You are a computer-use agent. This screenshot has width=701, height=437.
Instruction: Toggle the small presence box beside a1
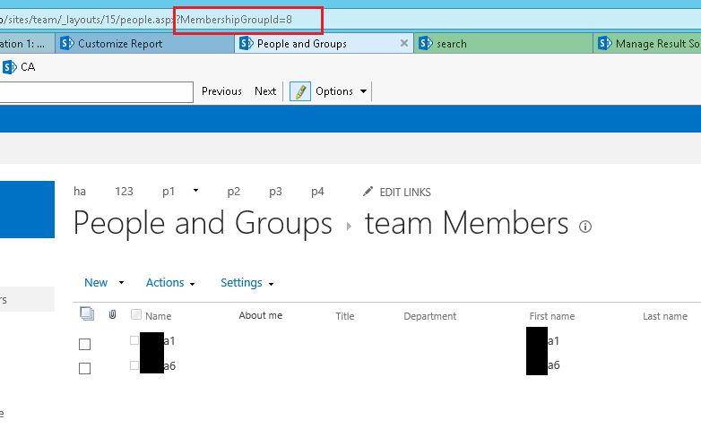(134, 340)
